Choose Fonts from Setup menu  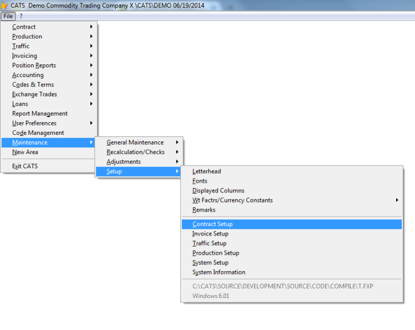click(x=292, y=181)
